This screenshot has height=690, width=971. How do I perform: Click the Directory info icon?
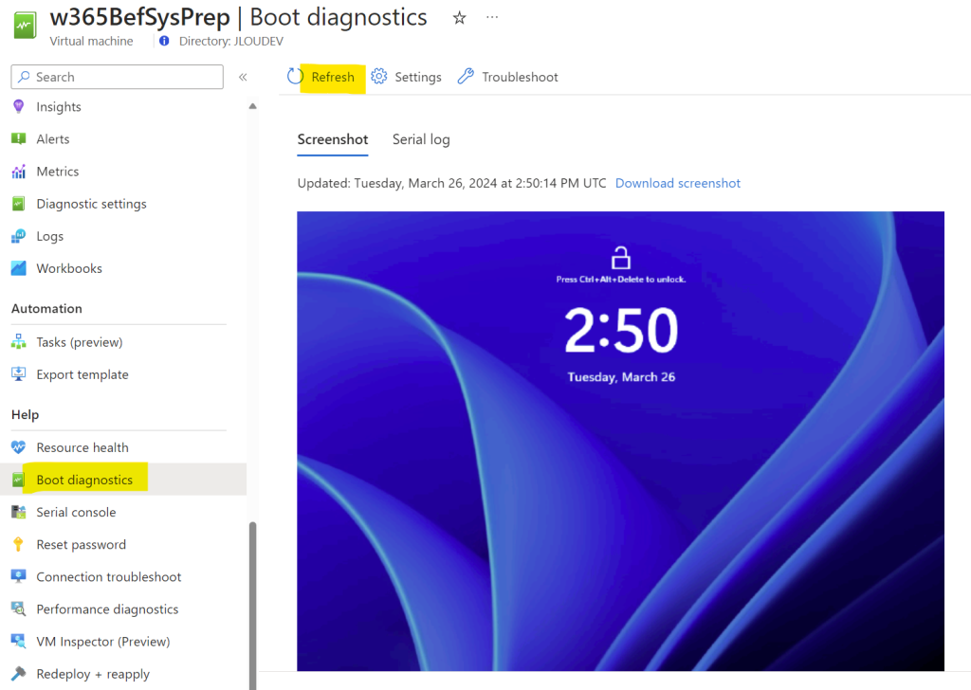[164, 41]
